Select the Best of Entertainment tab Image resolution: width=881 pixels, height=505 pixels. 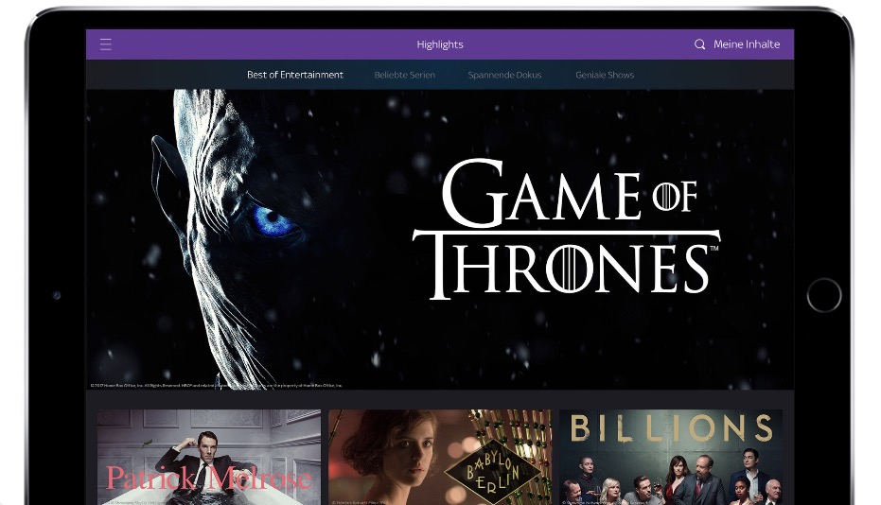tap(295, 75)
